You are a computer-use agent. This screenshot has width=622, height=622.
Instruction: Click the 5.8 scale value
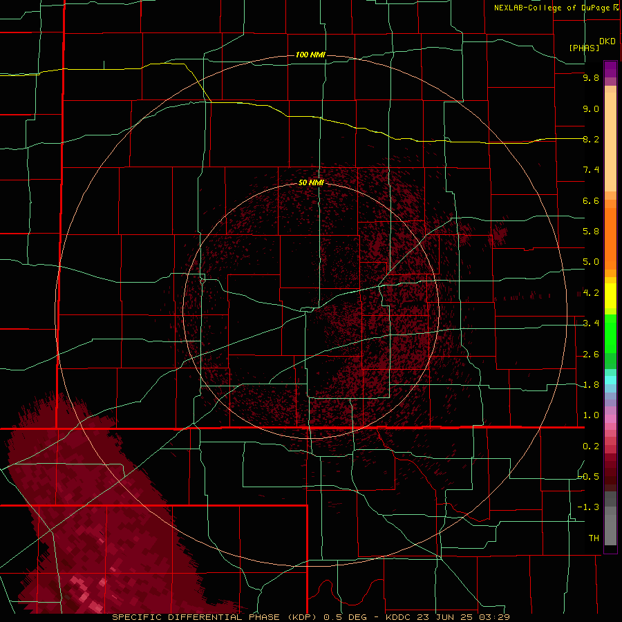[x=591, y=232]
